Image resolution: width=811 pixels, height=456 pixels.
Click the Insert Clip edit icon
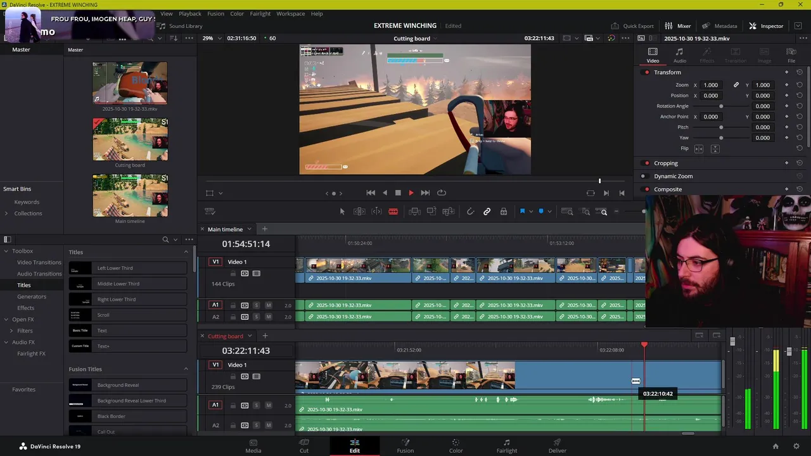[x=414, y=212]
